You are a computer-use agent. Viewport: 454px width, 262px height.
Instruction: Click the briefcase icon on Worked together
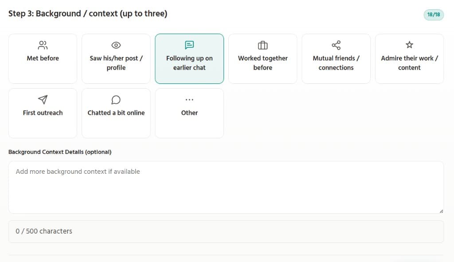[x=262, y=45]
